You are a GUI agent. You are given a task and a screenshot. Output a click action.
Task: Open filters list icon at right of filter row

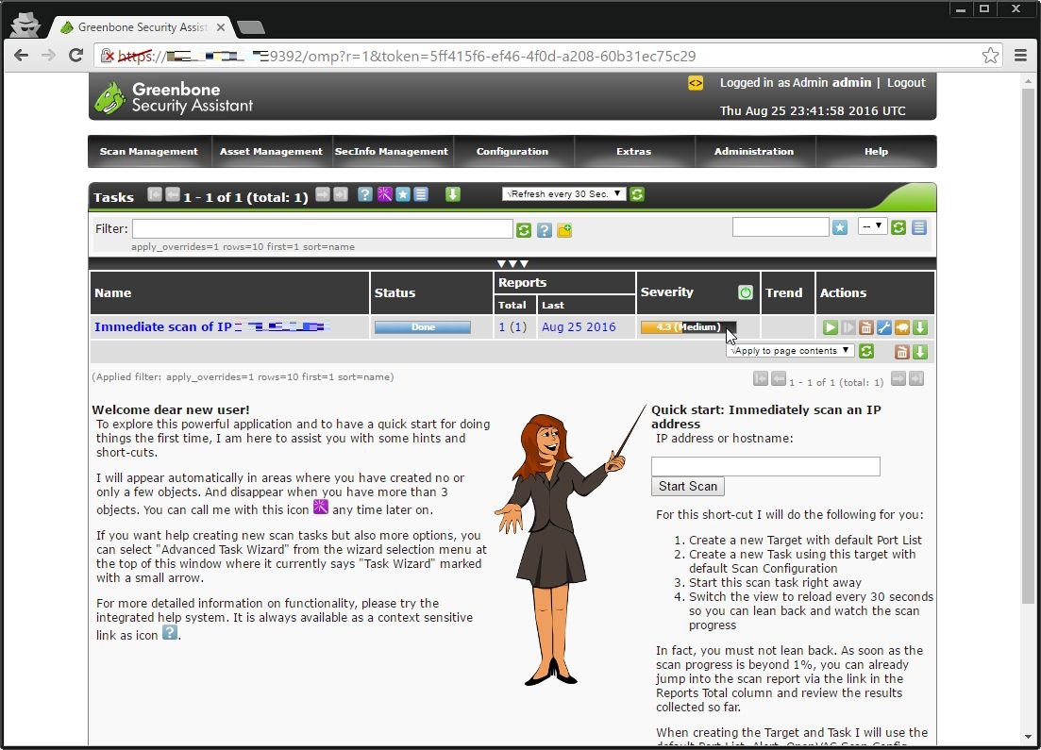point(919,228)
